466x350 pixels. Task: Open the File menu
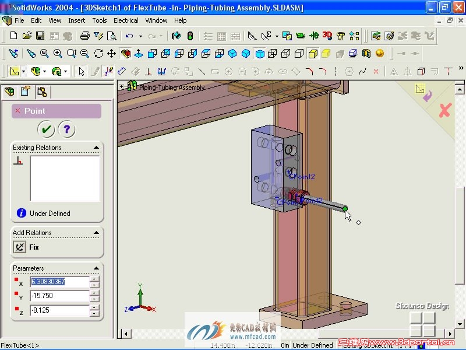(19, 20)
